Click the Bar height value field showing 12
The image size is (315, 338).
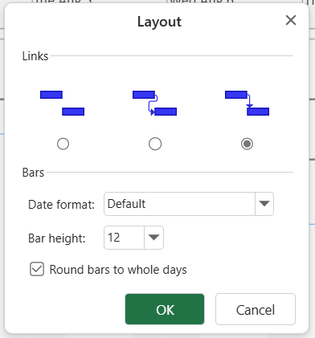pos(124,238)
